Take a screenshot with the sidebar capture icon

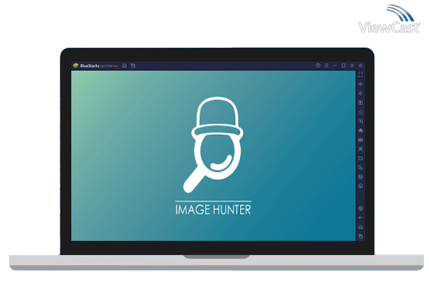pyautogui.click(x=361, y=149)
